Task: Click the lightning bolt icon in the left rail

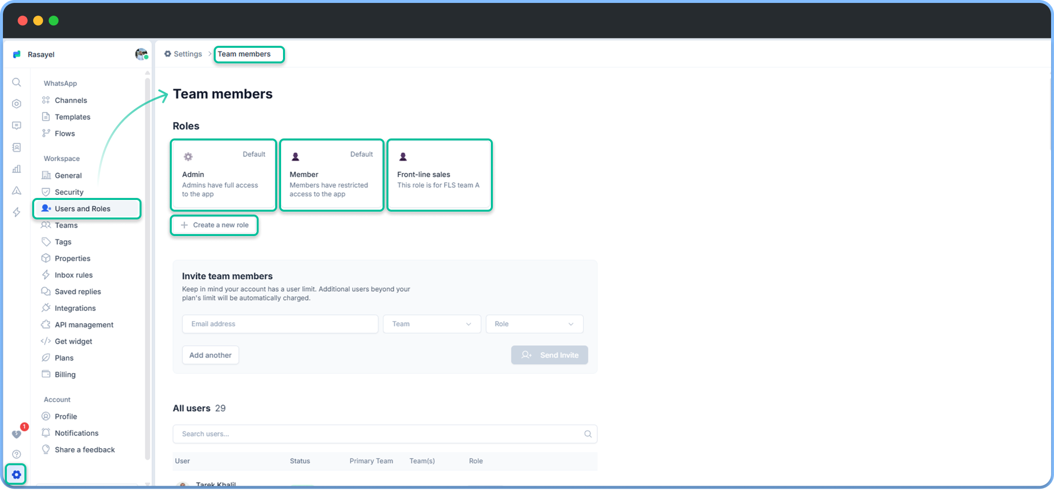Action: 17,212
